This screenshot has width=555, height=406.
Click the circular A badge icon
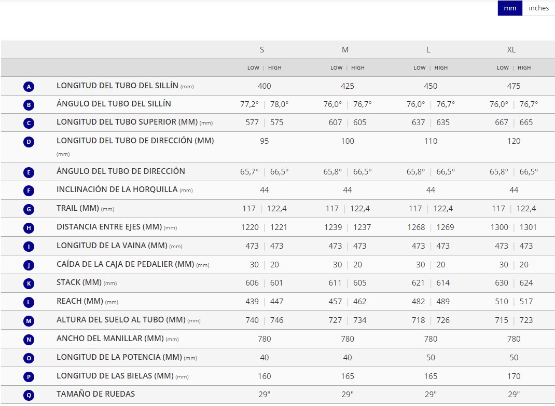(29, 87)
